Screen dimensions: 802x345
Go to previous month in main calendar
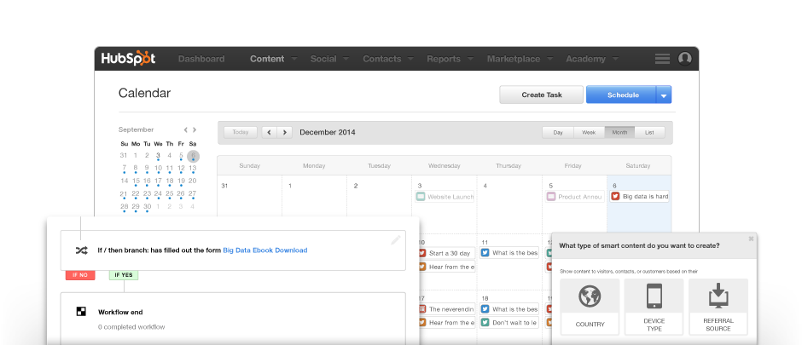pyautogui.click(x=269, y=132)
